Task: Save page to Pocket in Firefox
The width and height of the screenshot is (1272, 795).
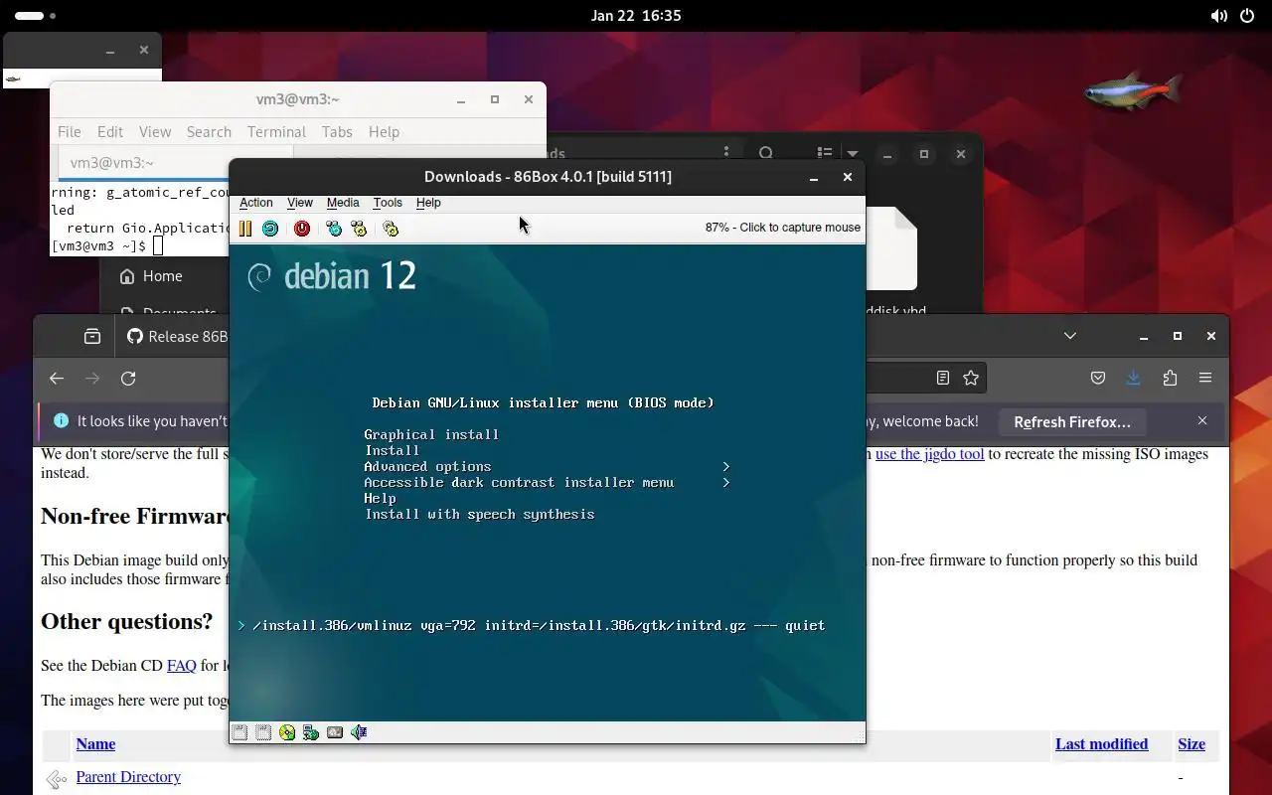Action: (x=1098, y=378)
